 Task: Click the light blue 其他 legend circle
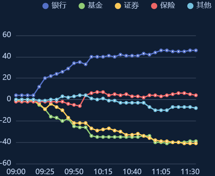coord(191,6)
